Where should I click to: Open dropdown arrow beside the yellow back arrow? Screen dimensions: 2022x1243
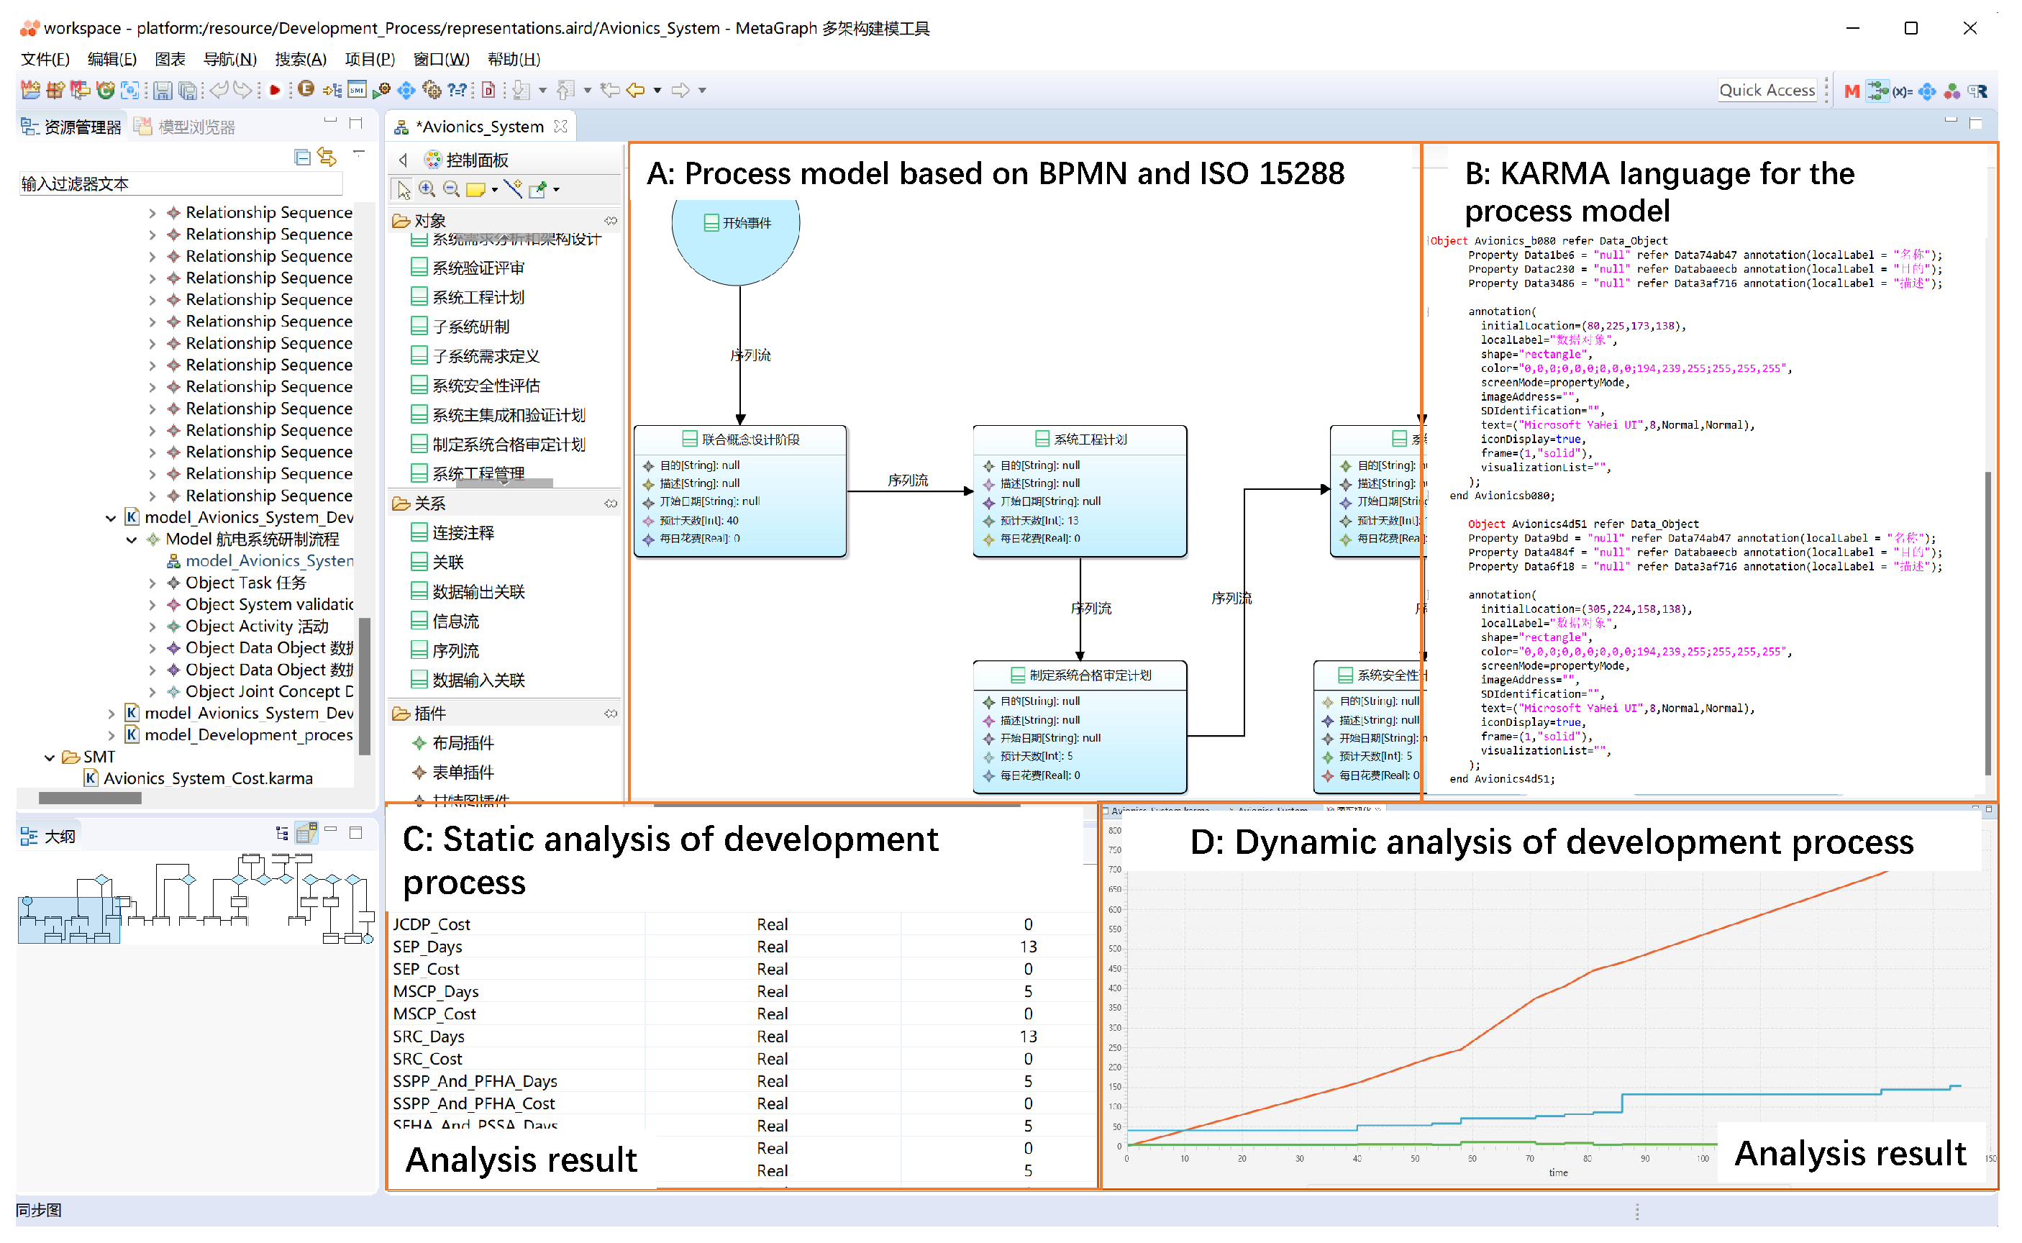tap(657, 91)
